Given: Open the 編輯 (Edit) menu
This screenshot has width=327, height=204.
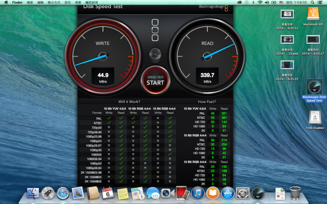Looking at the screenshot, I should (40, 3).
